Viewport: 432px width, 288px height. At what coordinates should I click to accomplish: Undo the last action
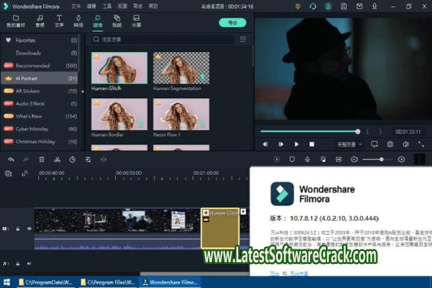click(11, 159)
